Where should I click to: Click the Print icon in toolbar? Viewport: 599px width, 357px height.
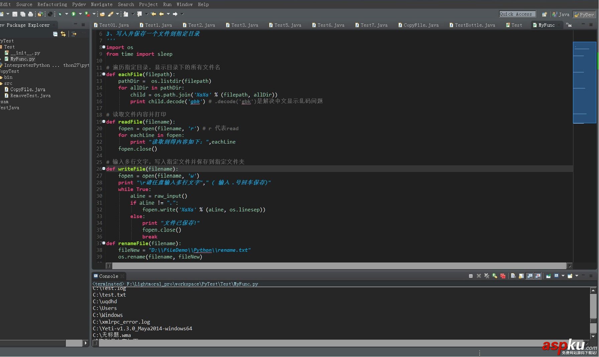point(31,14)
